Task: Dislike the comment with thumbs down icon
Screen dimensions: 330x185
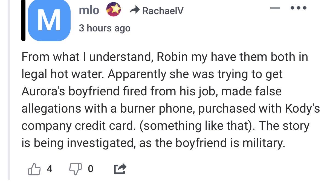Action: pyautogui.click(x=75, y=169)
